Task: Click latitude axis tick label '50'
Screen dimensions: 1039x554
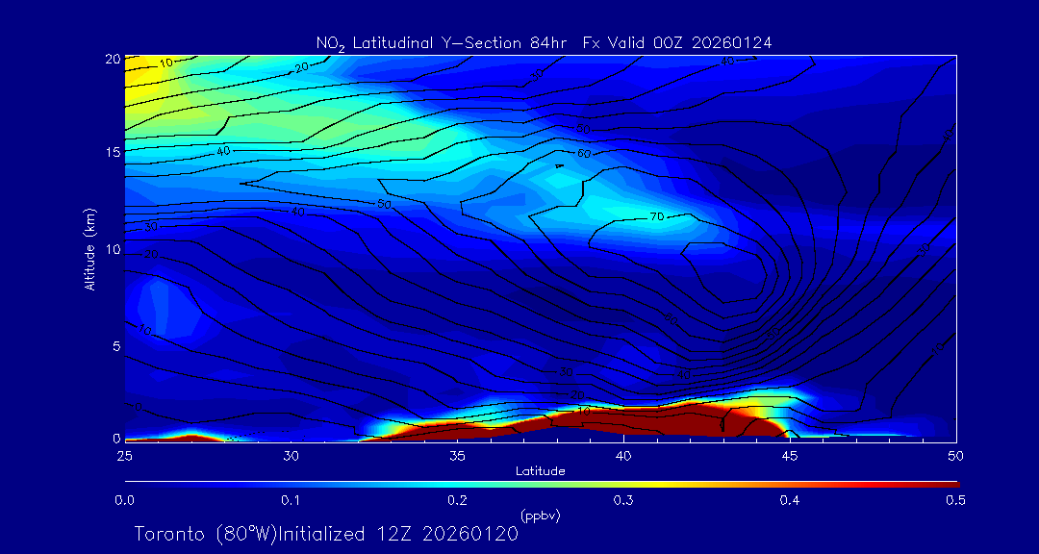Action: click(x=955, y=455)
